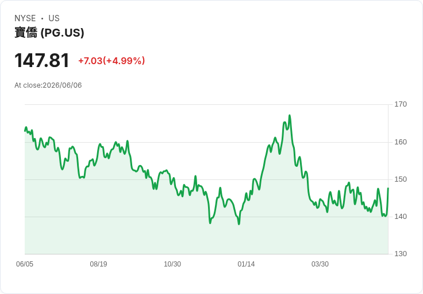The height and width of the screenshot is (294, 423).
Task: Click the stock name 寶僑 (PG.US)
Action: coord(49,33)
